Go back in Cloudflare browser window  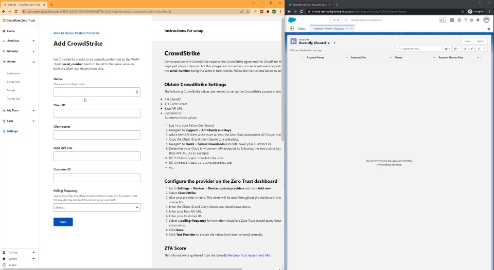click(4, 12)
